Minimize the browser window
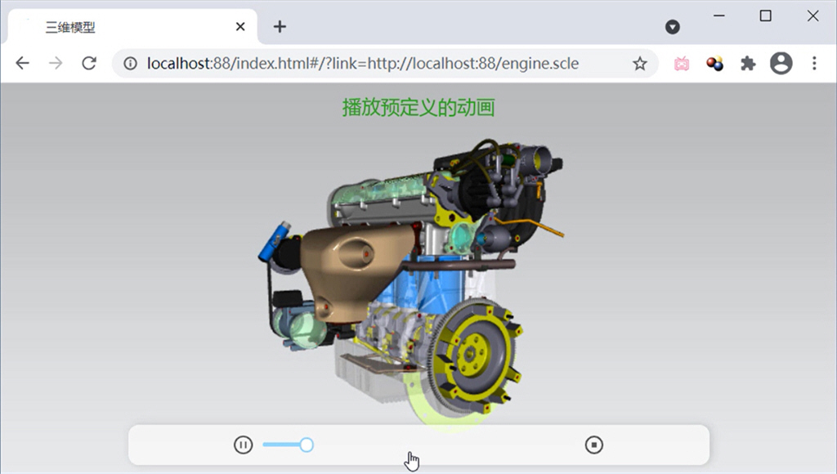 (719, 16)
